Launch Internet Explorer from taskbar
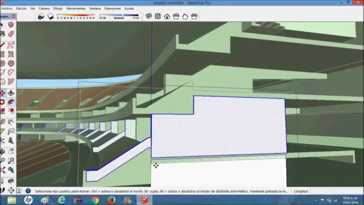 coord(61,200)
